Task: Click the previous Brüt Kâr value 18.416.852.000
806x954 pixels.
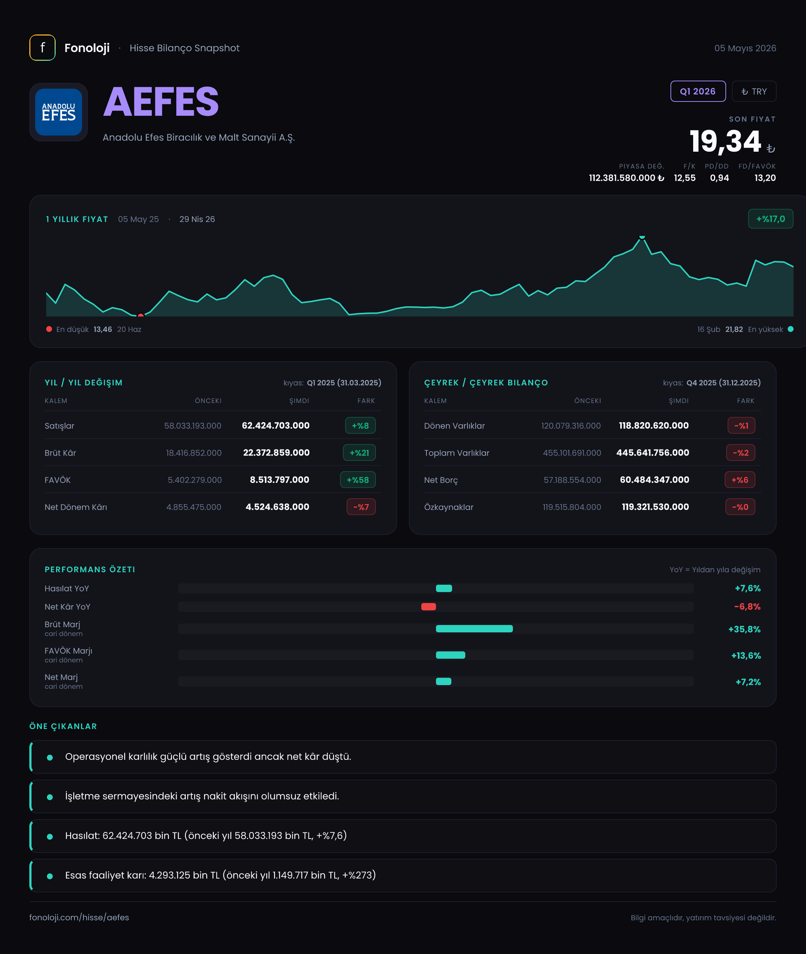Action: click(194, 453)
